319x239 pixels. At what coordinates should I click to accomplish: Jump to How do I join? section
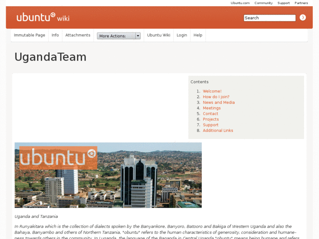click(216, 97)
